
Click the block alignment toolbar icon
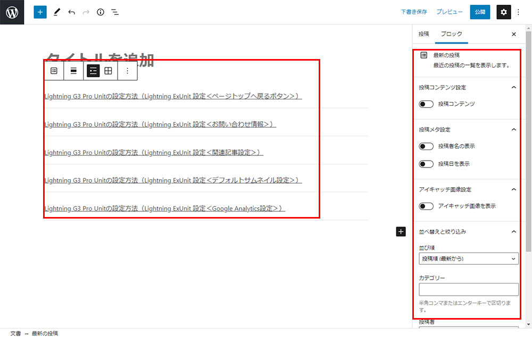point(73,71)
